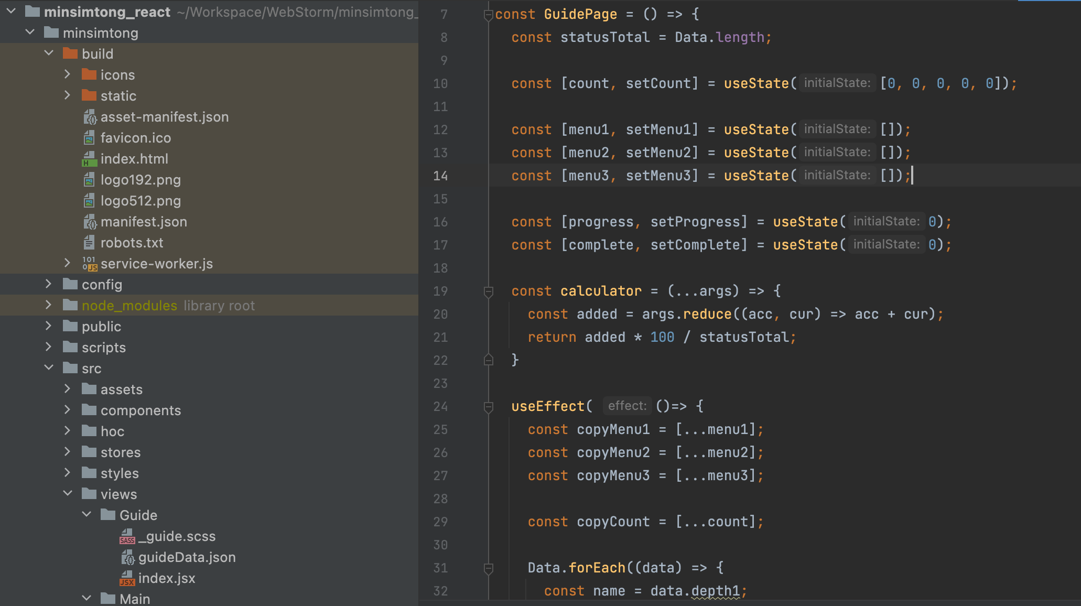Collapse the Guide folder
The image size is (1081, 606).
point(87,515)
